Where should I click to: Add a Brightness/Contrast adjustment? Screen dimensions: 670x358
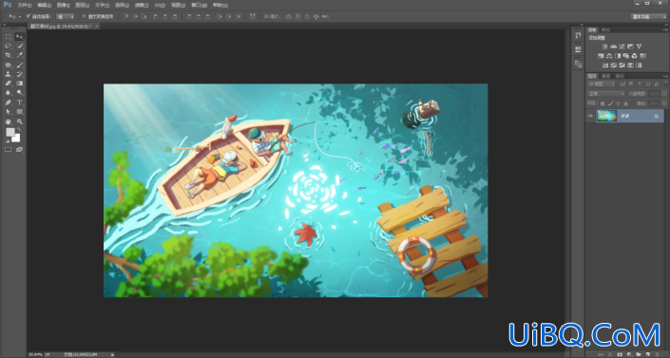[x=604, y=47]
